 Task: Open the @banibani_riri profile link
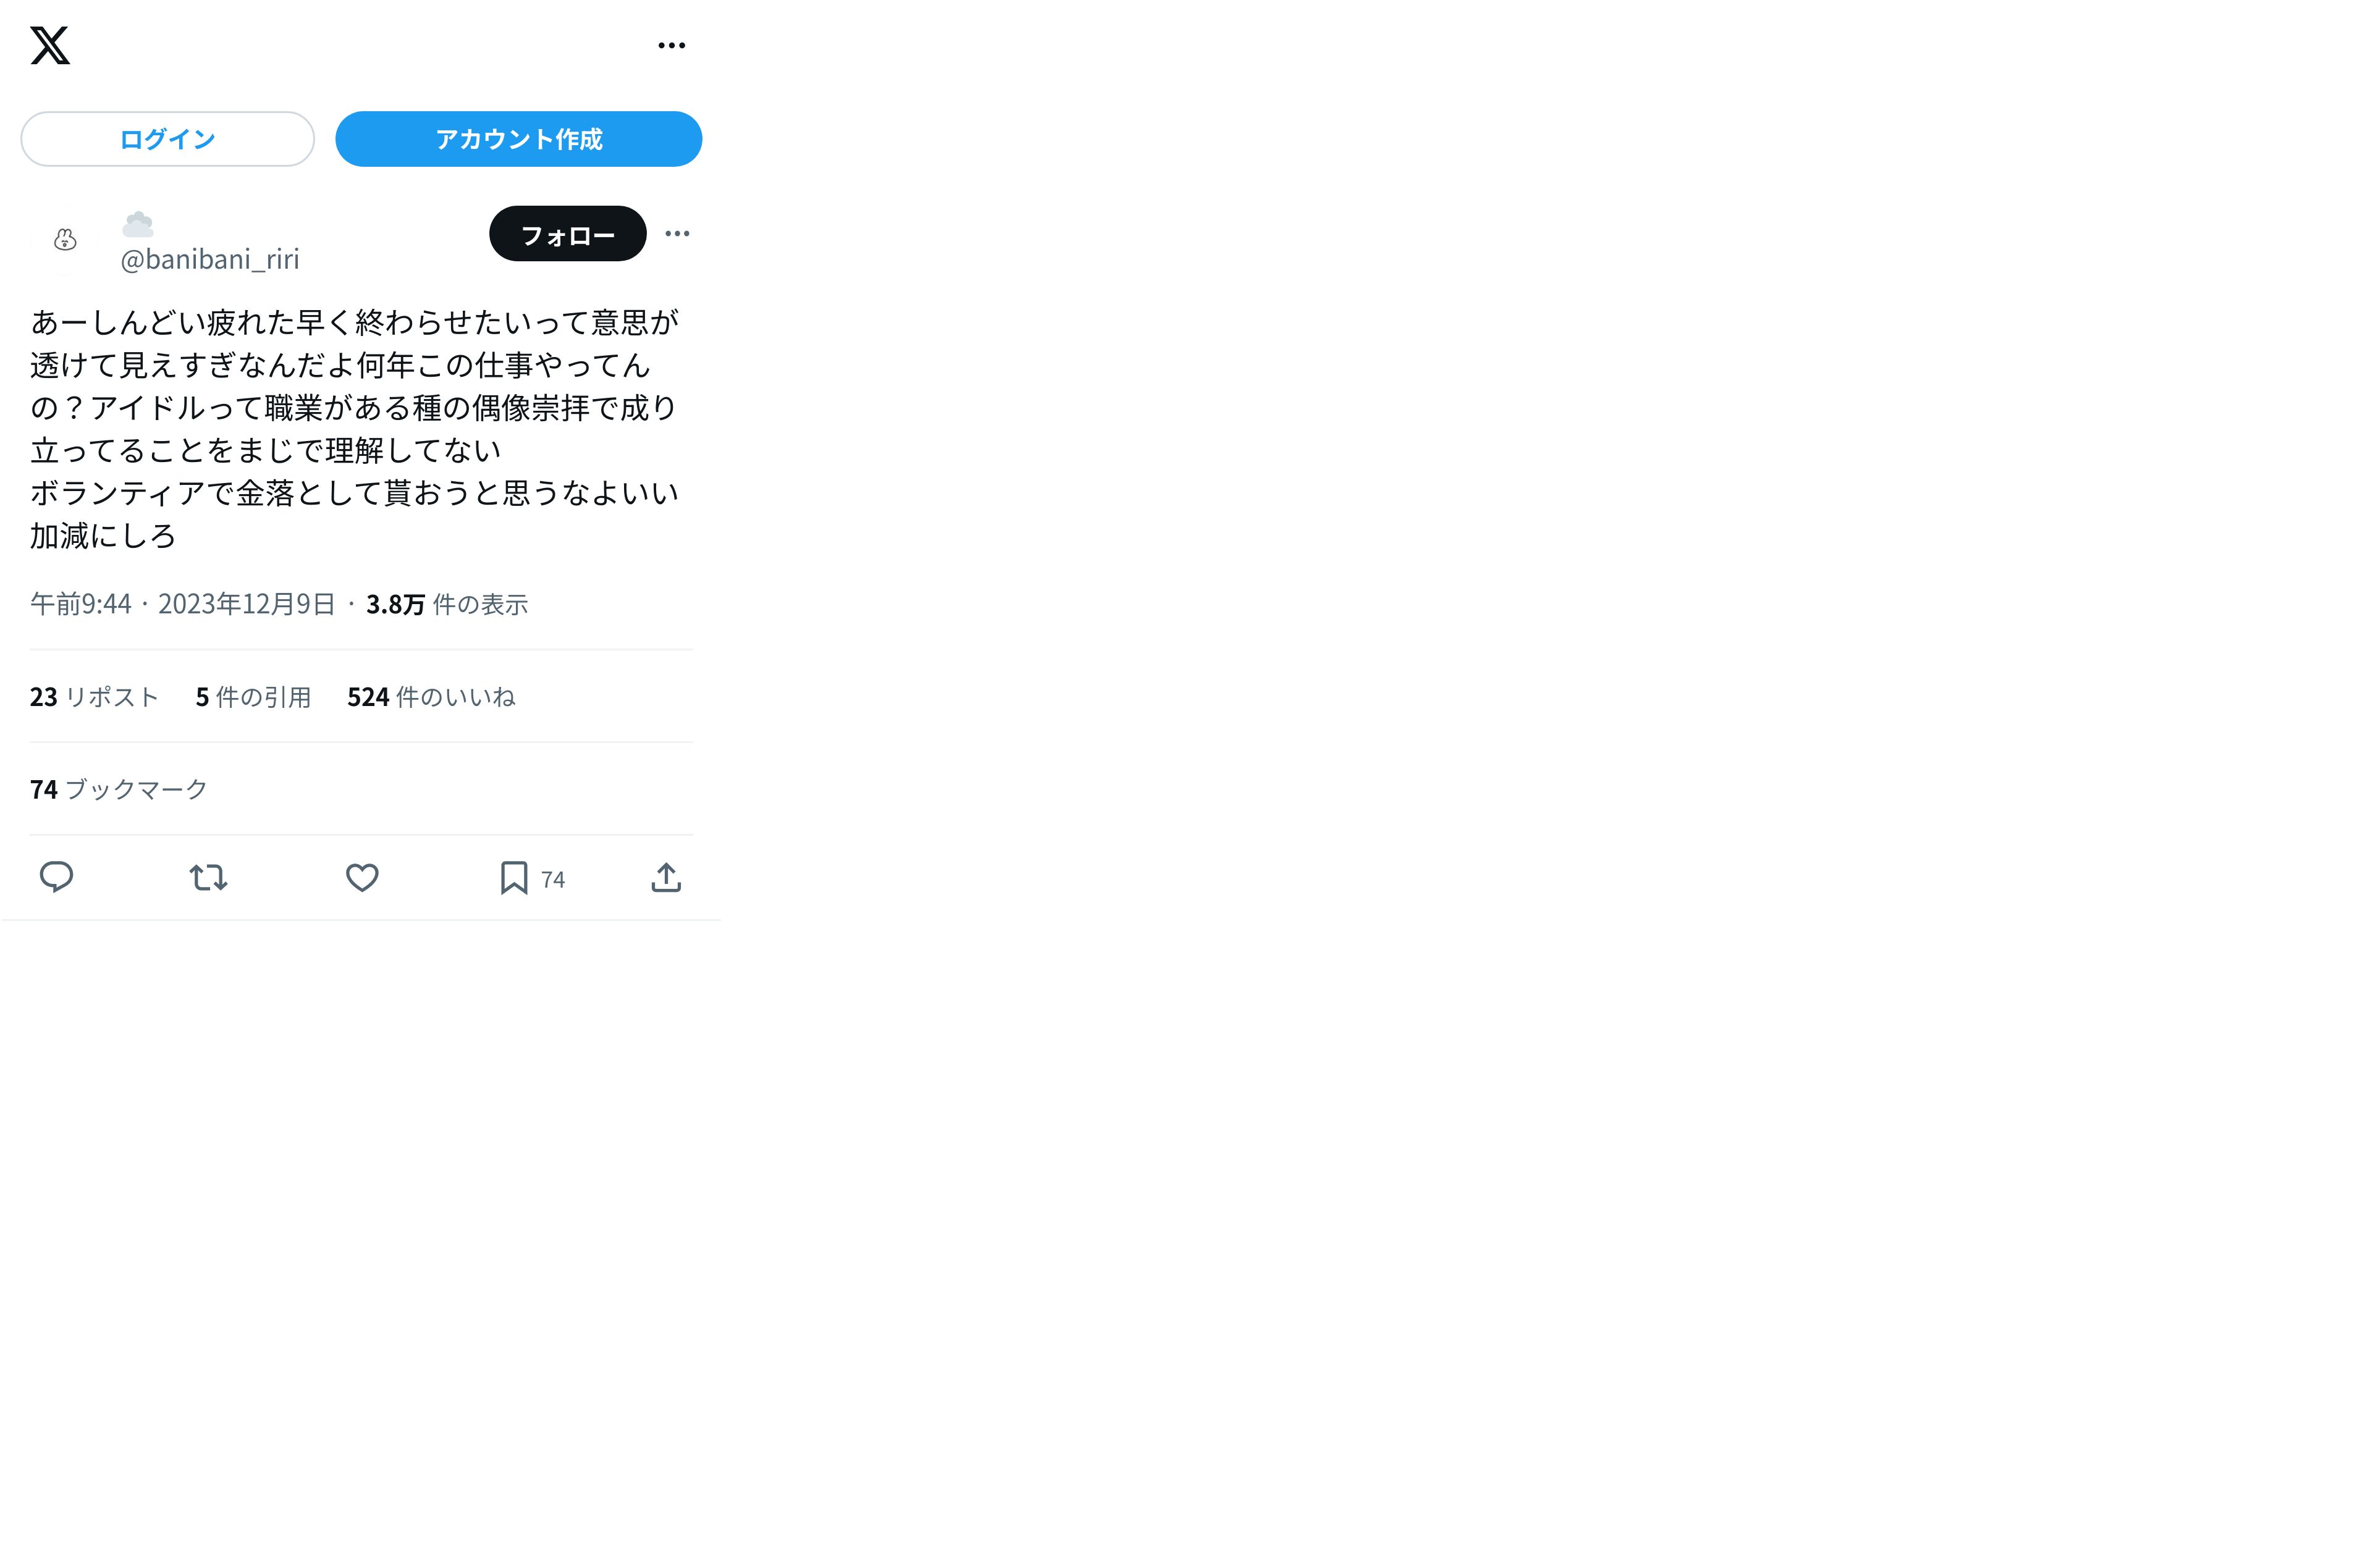(210, 259)
